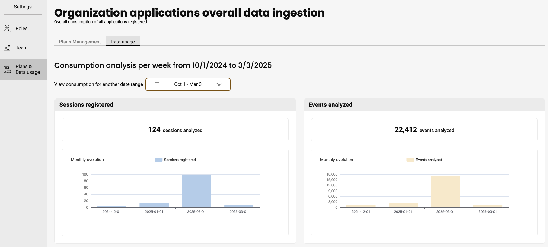Toggle Sessions registered legend label
Viewport: 548px width, 247px height.
pos(180,160)
